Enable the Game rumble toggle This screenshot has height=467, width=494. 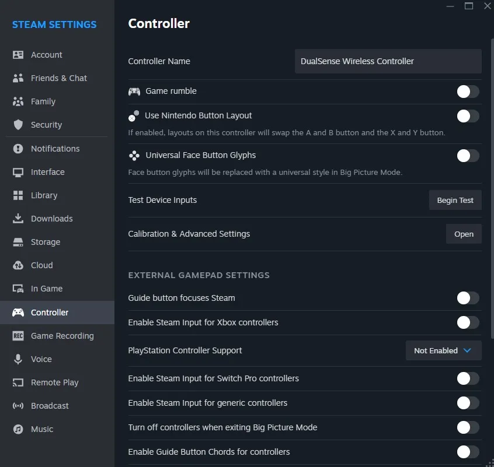coord(468,92)
